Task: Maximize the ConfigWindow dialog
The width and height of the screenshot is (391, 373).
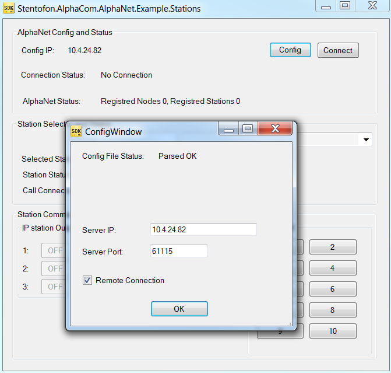Action: [248, 128]
